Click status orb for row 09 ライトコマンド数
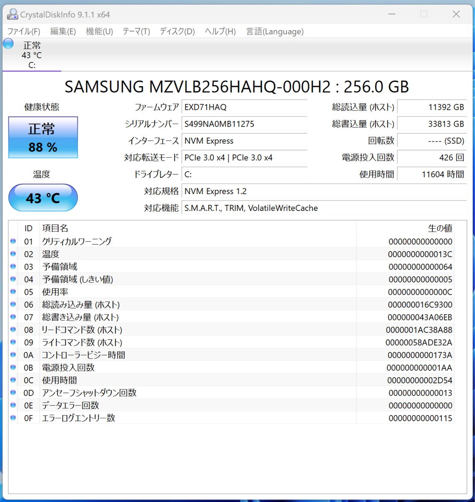 (x=13, y=342)
